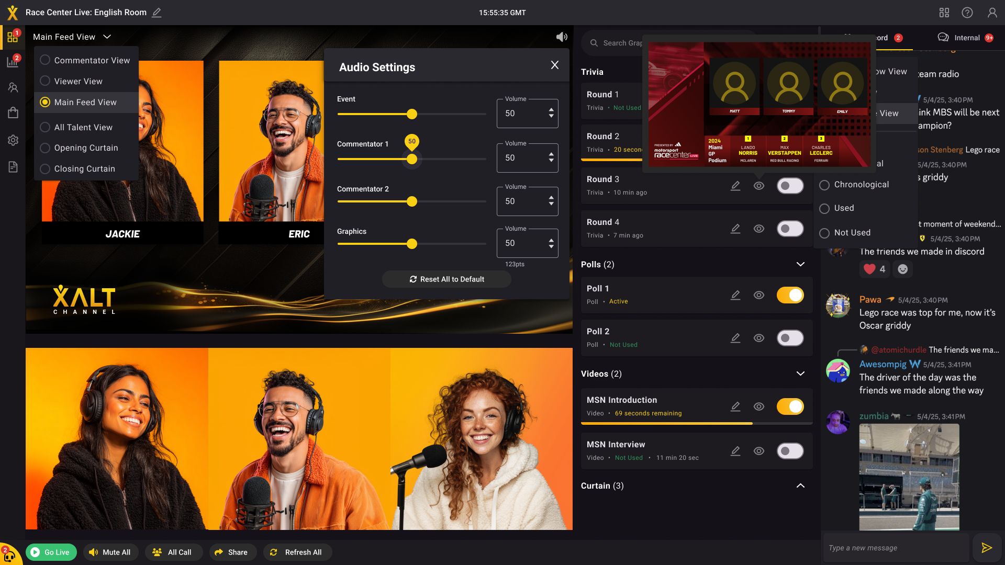Image resolution: width=1005 pixels, height=565 pixels.
Task: Select the Commentator View radio option
Action: tap(46, 60)
